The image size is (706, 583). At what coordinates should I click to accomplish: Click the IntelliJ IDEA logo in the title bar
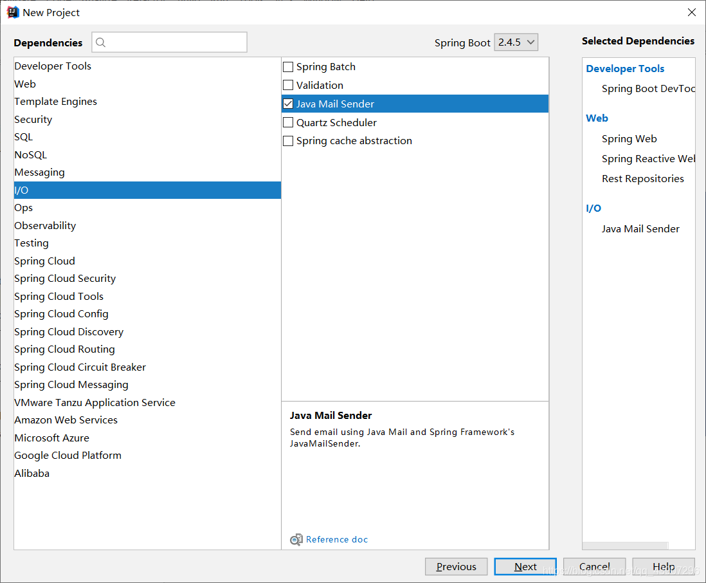point(13,12)
